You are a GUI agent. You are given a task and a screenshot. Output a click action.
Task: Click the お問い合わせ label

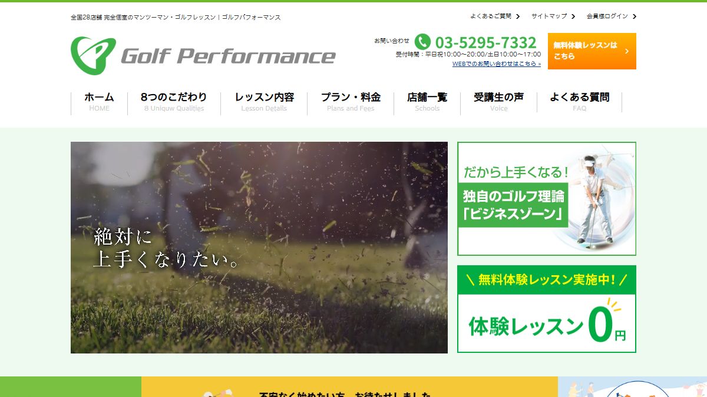pyautogui.click(x=392, y=41)
